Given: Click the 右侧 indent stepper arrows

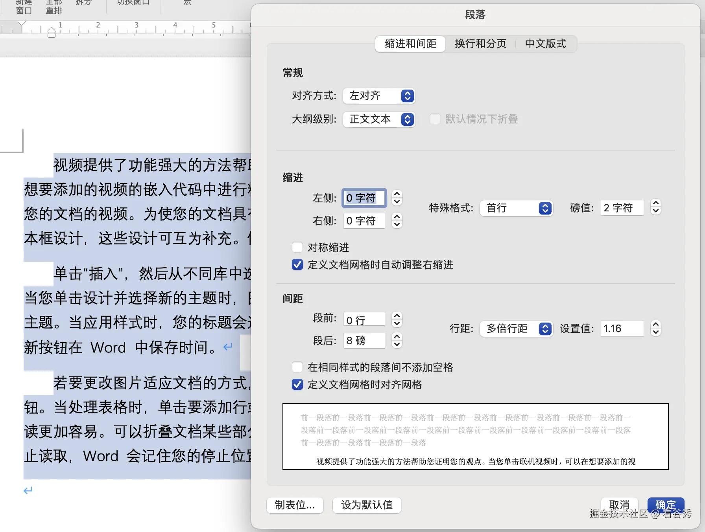Looking at the screenshot, I should 397,221.
